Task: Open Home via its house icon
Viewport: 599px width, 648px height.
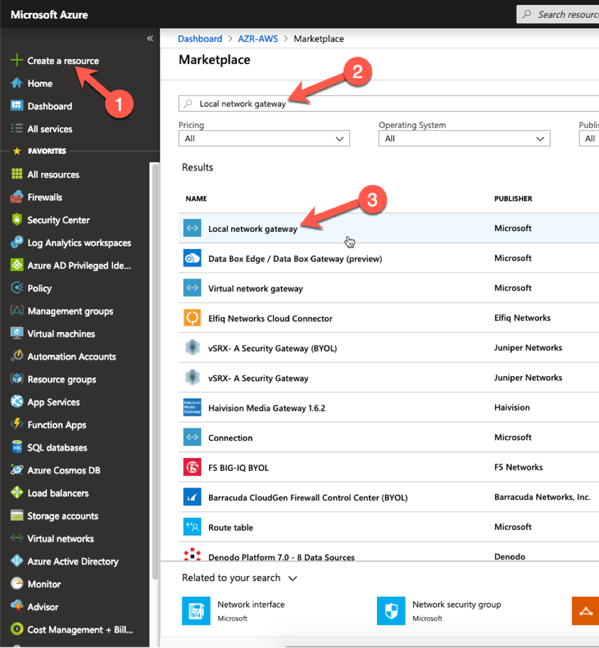Action: [x=16, y=83]
